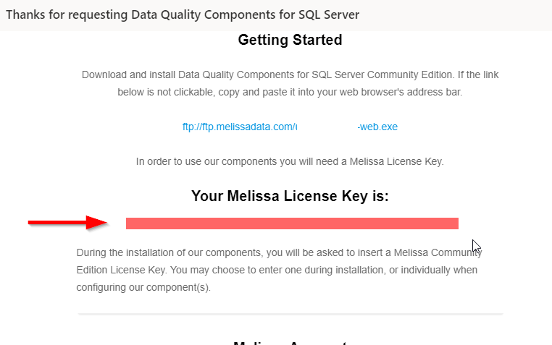Click "Data Quality Components" in the subject line
This screenshot has height=345, width=552.
coord(184,14)
